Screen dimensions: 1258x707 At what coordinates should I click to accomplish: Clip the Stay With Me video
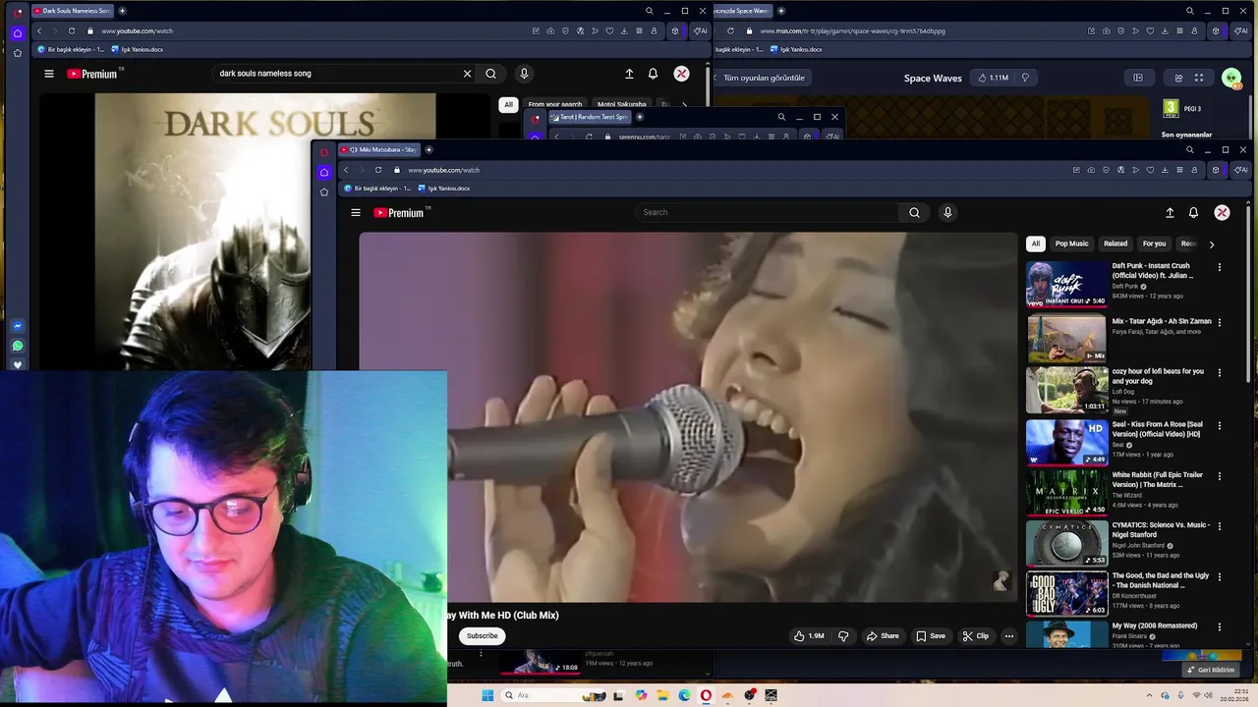976,635
